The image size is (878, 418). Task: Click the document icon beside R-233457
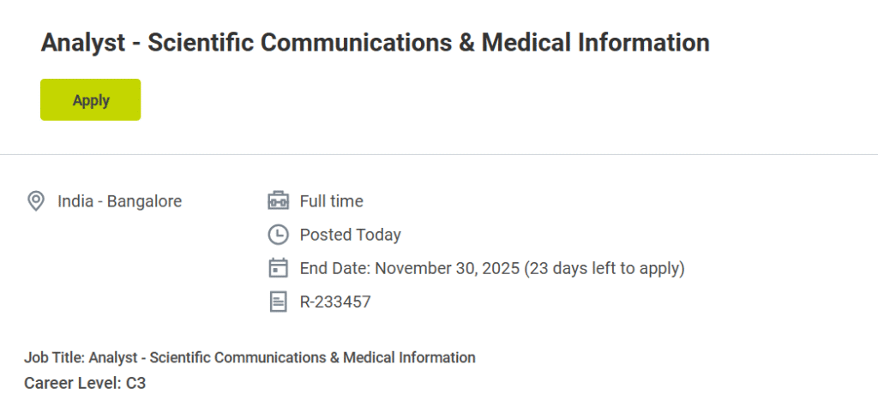278,302
